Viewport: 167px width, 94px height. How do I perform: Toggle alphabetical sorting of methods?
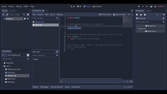57,52
